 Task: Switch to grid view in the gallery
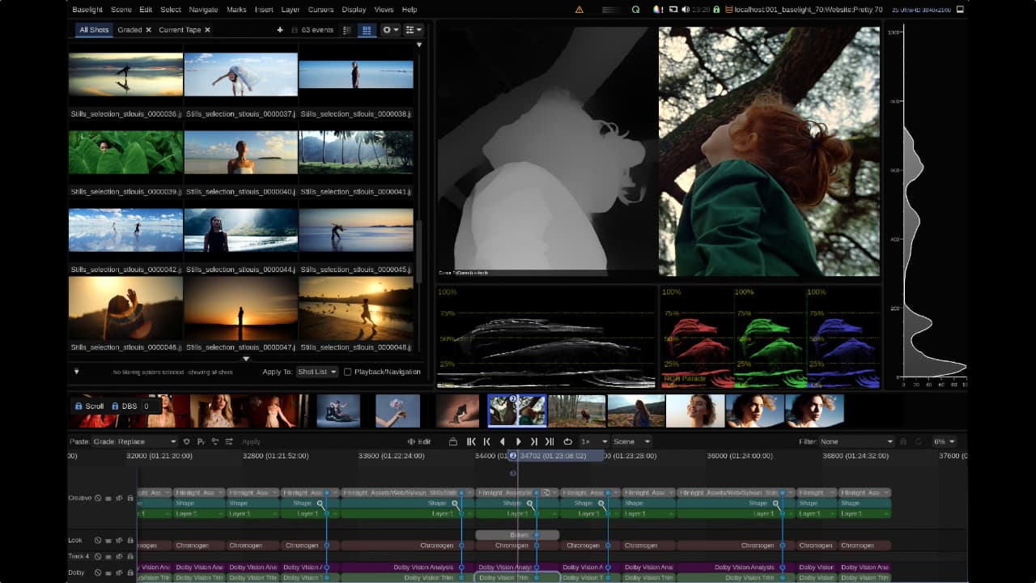(x=367, y=30)
